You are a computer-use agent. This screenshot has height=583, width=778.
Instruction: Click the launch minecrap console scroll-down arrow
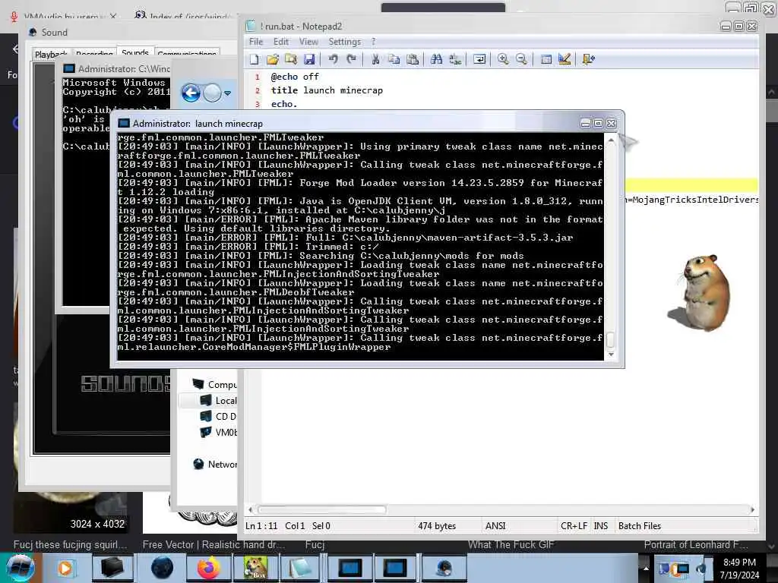click(x=611, y=355)
